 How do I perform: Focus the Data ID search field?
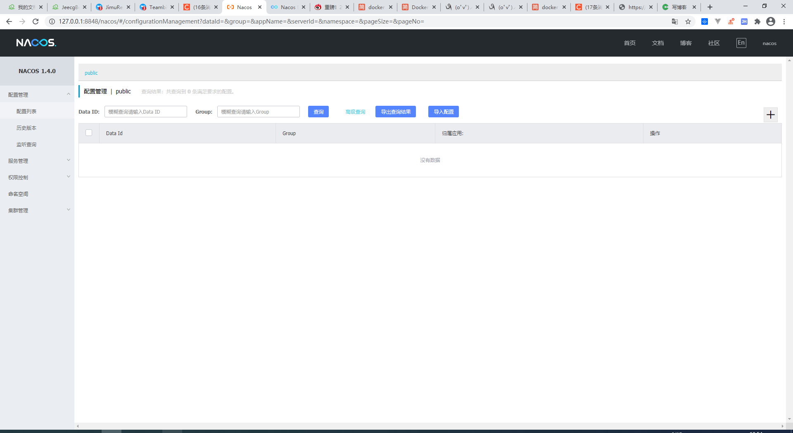[x=146, y=112]
